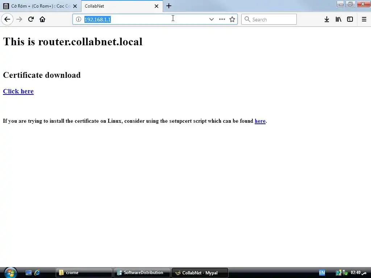
Task: Open the setupcert script 'here' link
Action: [260, 121]
